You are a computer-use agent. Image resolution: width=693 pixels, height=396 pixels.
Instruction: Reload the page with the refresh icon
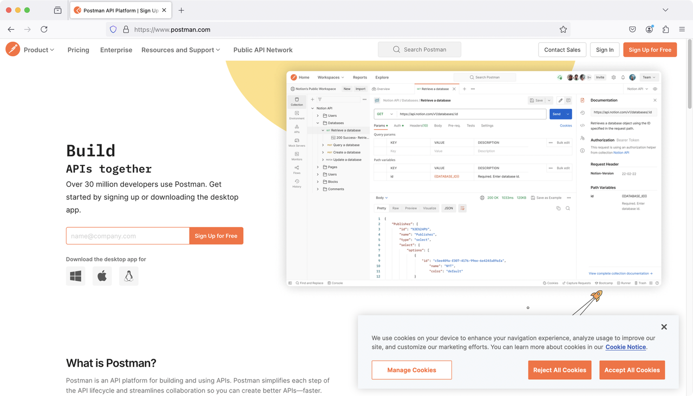point(44,30)
